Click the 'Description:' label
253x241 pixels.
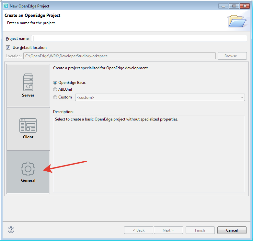tap(63, 112)
